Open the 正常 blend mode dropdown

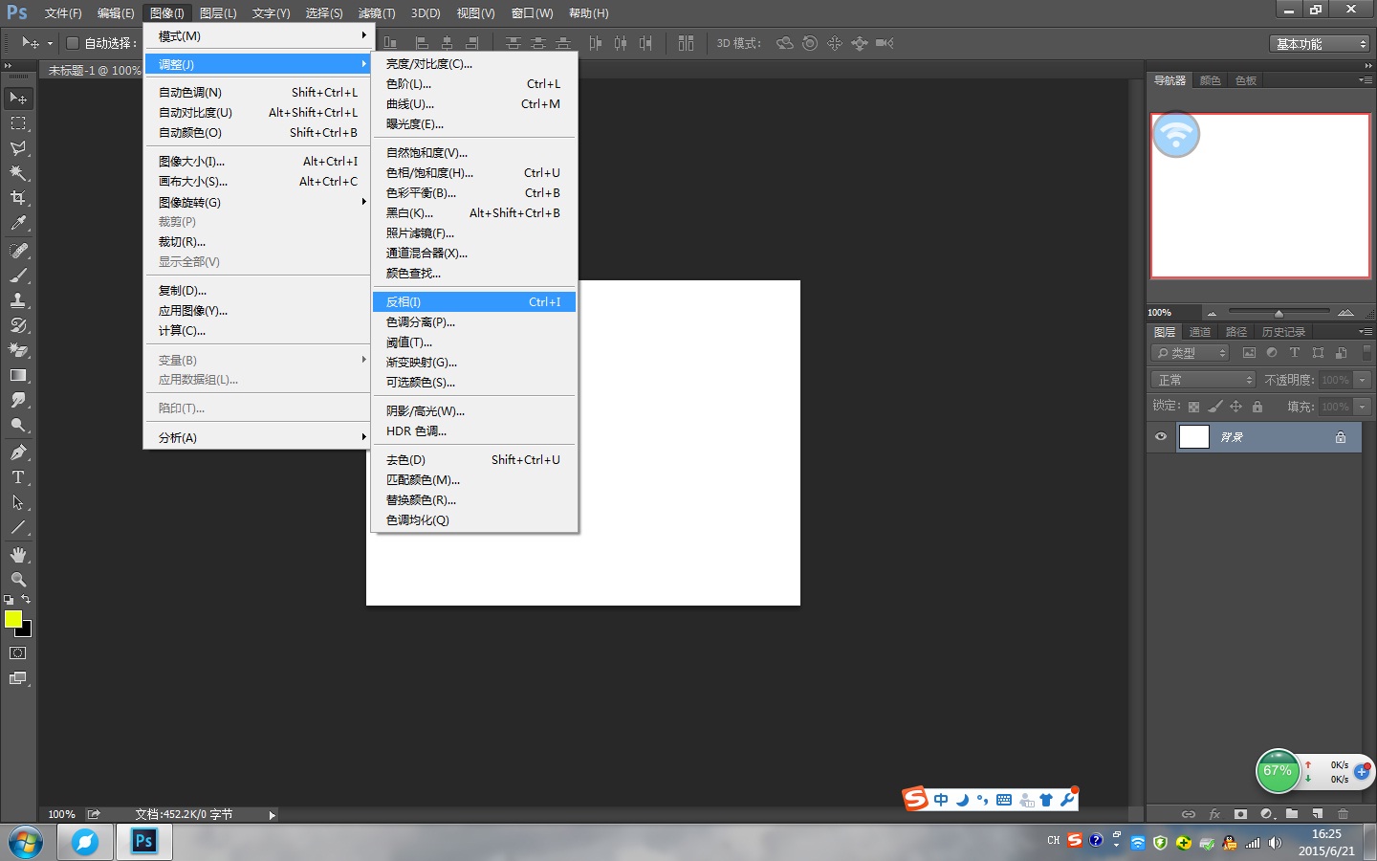click(x=1203, y=380)
